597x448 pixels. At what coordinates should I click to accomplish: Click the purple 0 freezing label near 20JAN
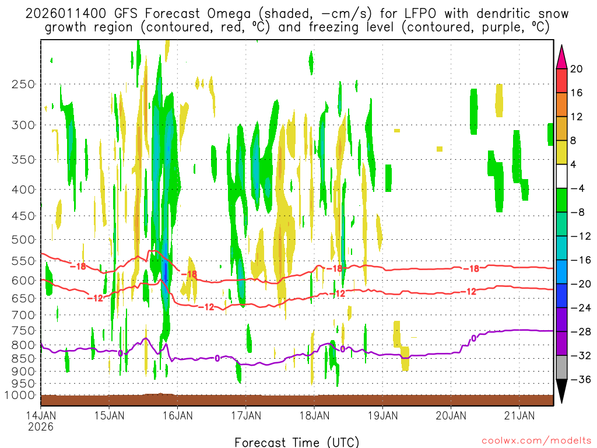pyautogui.click(x=473, y=338)
